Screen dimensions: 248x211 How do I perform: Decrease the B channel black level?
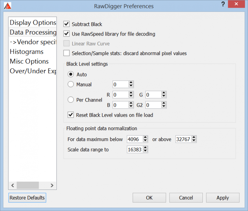[x=131, y=106]
